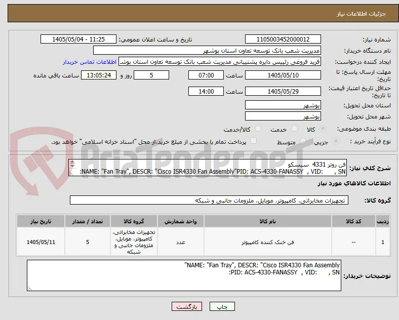Open the اطلاعات تماس خریدار link
The image size is (399, 320).
pyautogui.click(x=90, y=62)
